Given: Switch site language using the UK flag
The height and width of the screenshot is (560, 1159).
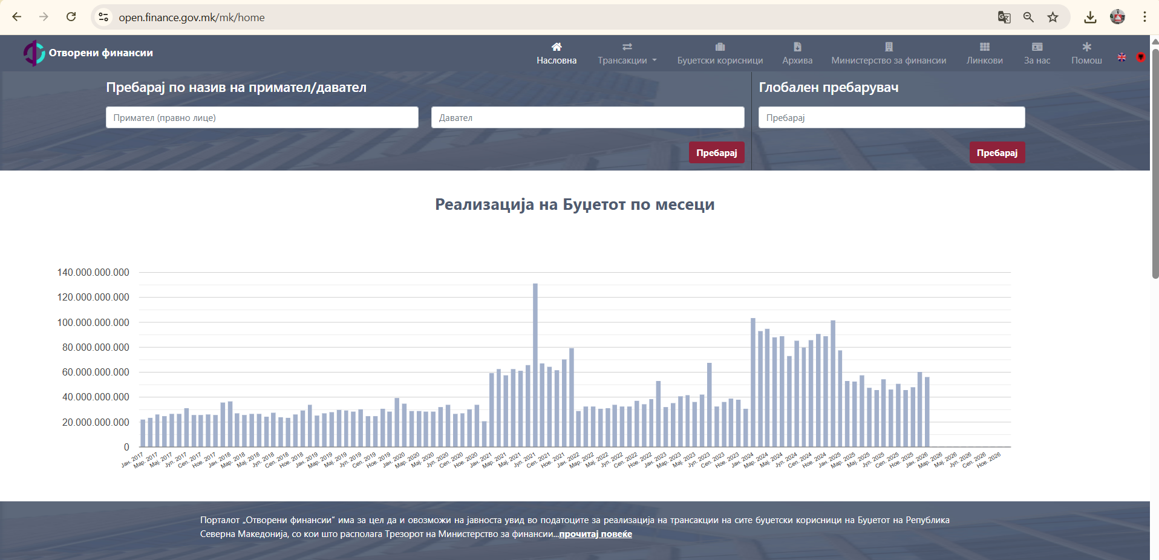Looking at the screenshot, I should (x=1122, y=57).
